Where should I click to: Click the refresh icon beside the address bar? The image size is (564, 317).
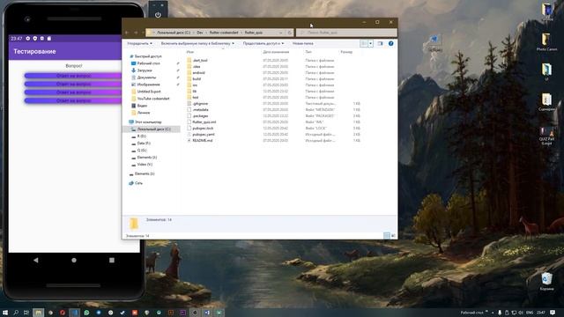point(290,33)
